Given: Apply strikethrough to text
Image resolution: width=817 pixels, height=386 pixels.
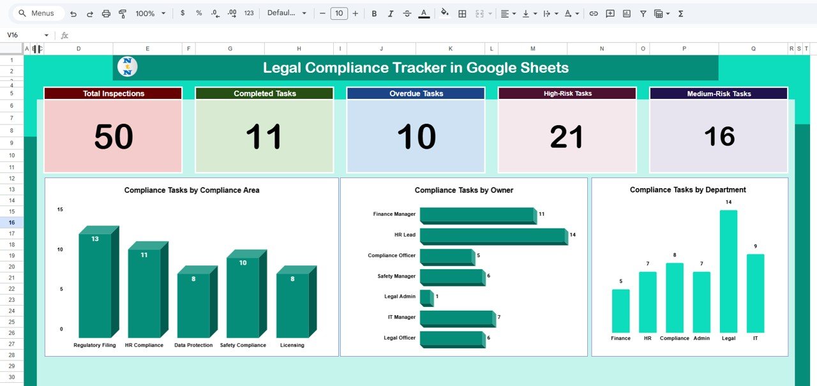Looking at the screenshot, I should (407, 13).
